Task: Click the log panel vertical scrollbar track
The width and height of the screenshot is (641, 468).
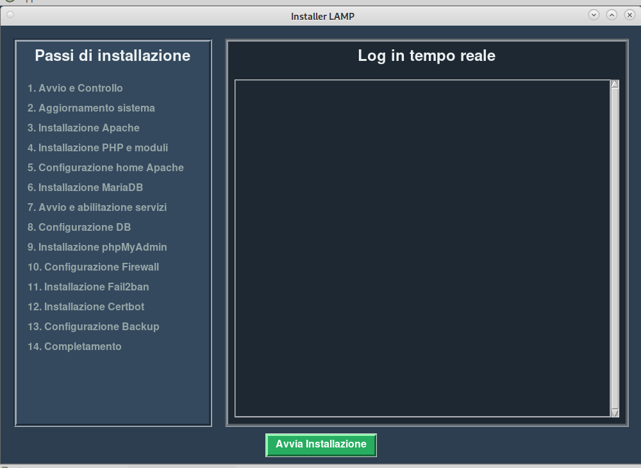Action: point(615,249)
